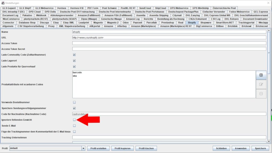This screenshot has height=153, width=272.
Task: Click the Schließen button
Action: coord(221,148)
